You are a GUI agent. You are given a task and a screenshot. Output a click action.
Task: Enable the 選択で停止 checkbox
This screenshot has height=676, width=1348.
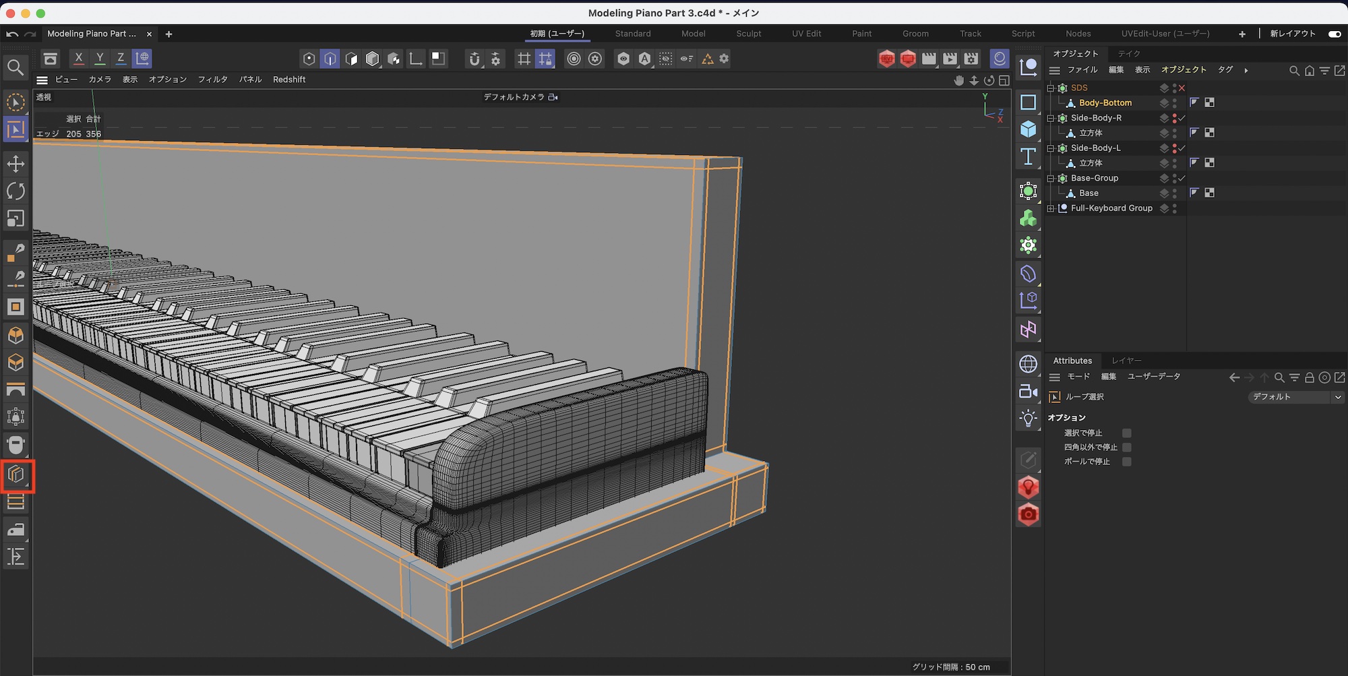[x=1126, y=433]
